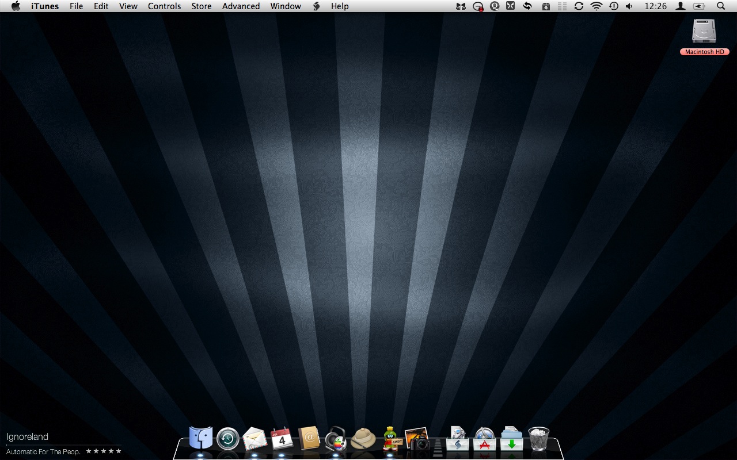Open the View menu
Viewport: 737px width, 460px height.
point(128,6)
